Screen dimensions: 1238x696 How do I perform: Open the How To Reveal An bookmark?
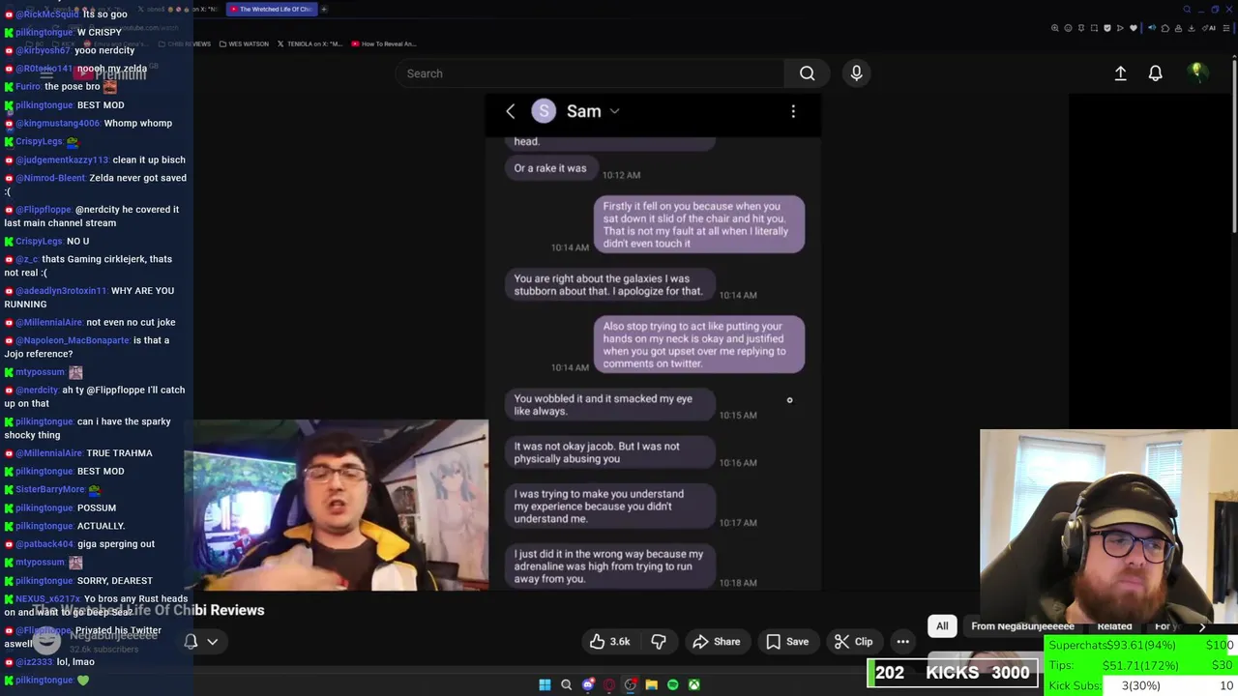coord(383,43)
